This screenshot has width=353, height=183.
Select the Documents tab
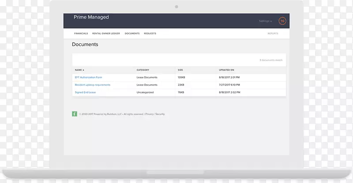tap(132, 34)
